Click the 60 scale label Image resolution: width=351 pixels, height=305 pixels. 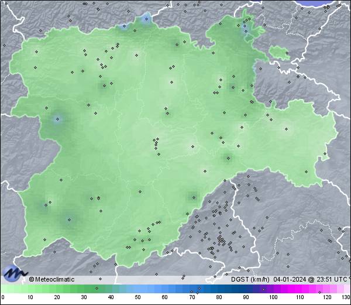(x=165, y=297)
